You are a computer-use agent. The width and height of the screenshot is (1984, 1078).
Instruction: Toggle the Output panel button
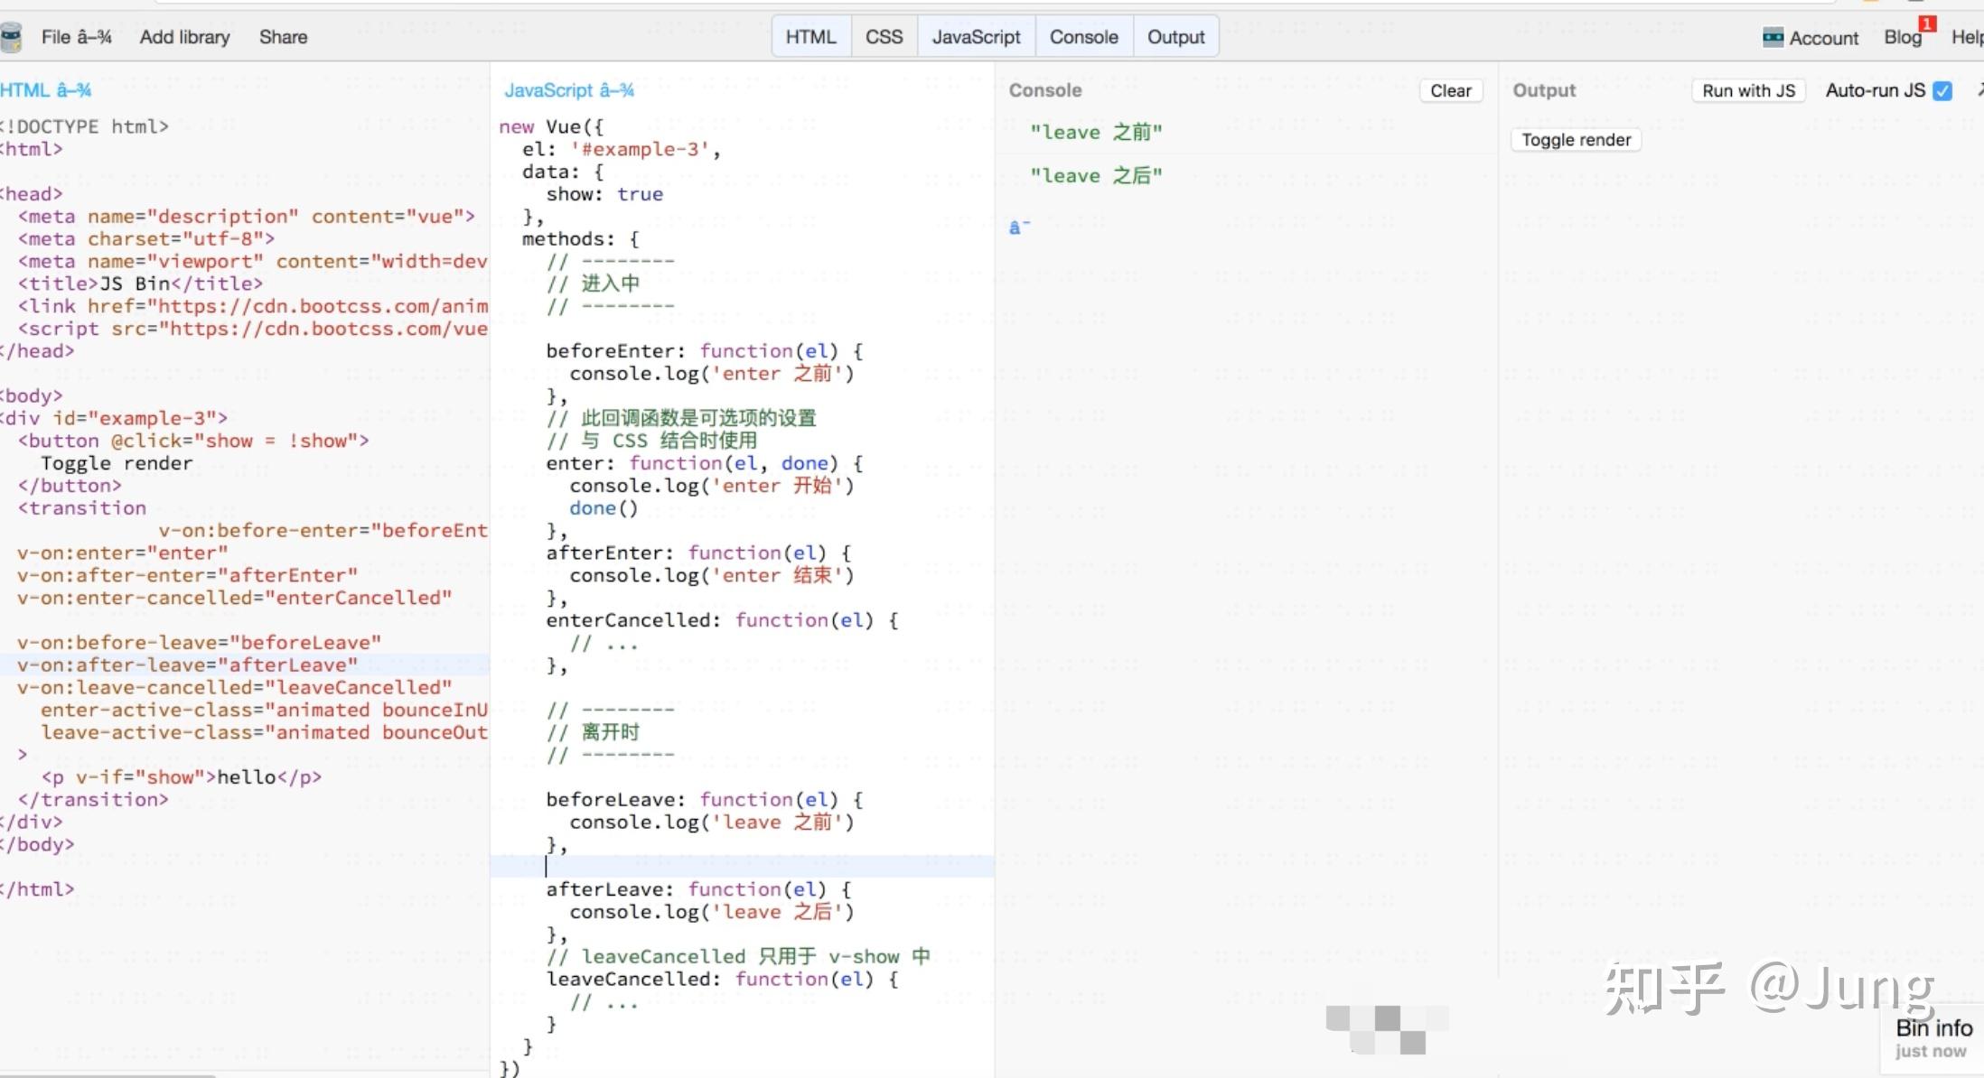pyautogui.click(x=1175, y=37)
